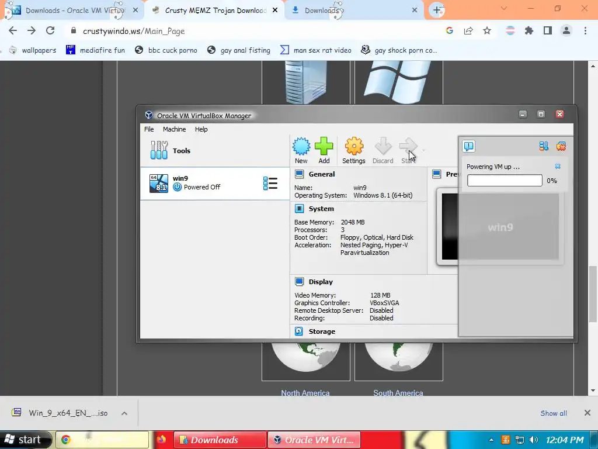Cancel the Powering VM up progress
Screen dimensions: 598x449
coord(558,167)
